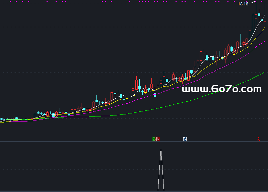
Task: Open the www.6o7o.com watermark link
Action: [x=221, y=89]
